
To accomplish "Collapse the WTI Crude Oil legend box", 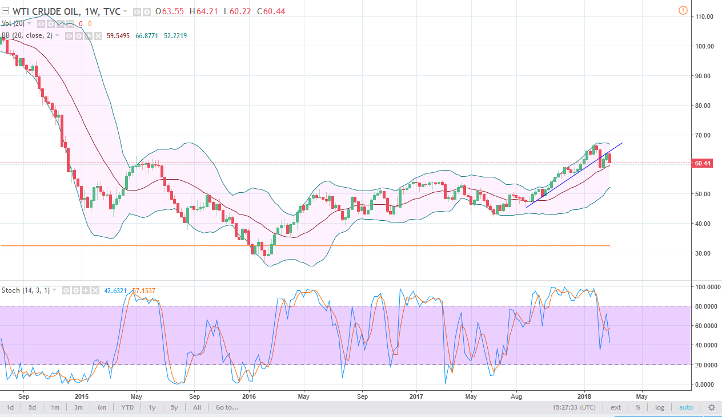I will pos(5,11).
